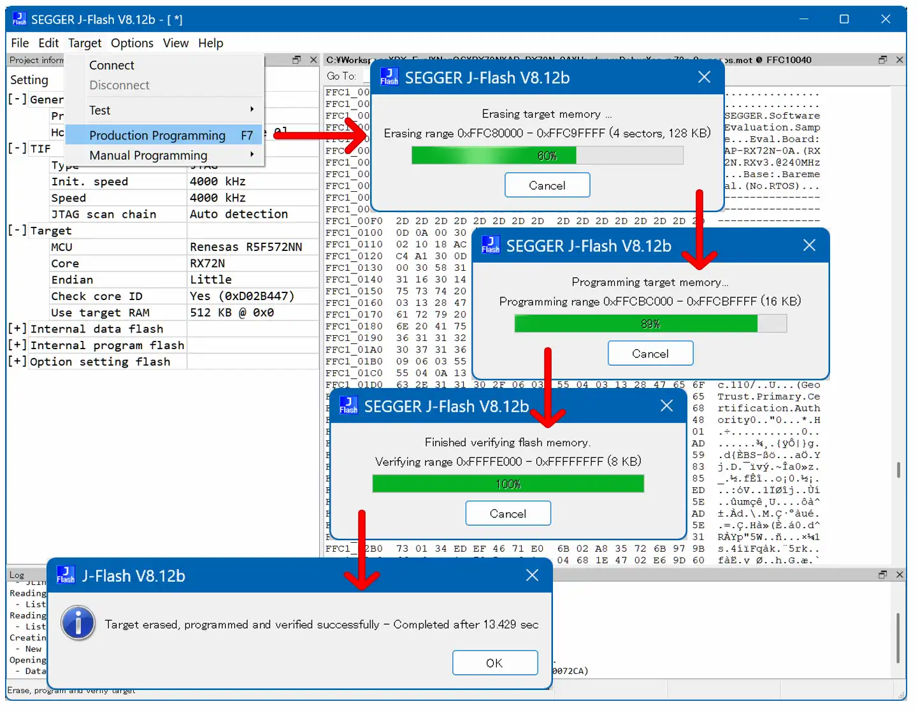The height and width of the screenshot is (711, 918).
Task: Collapse the Target settings section
Action: (17, 231)
